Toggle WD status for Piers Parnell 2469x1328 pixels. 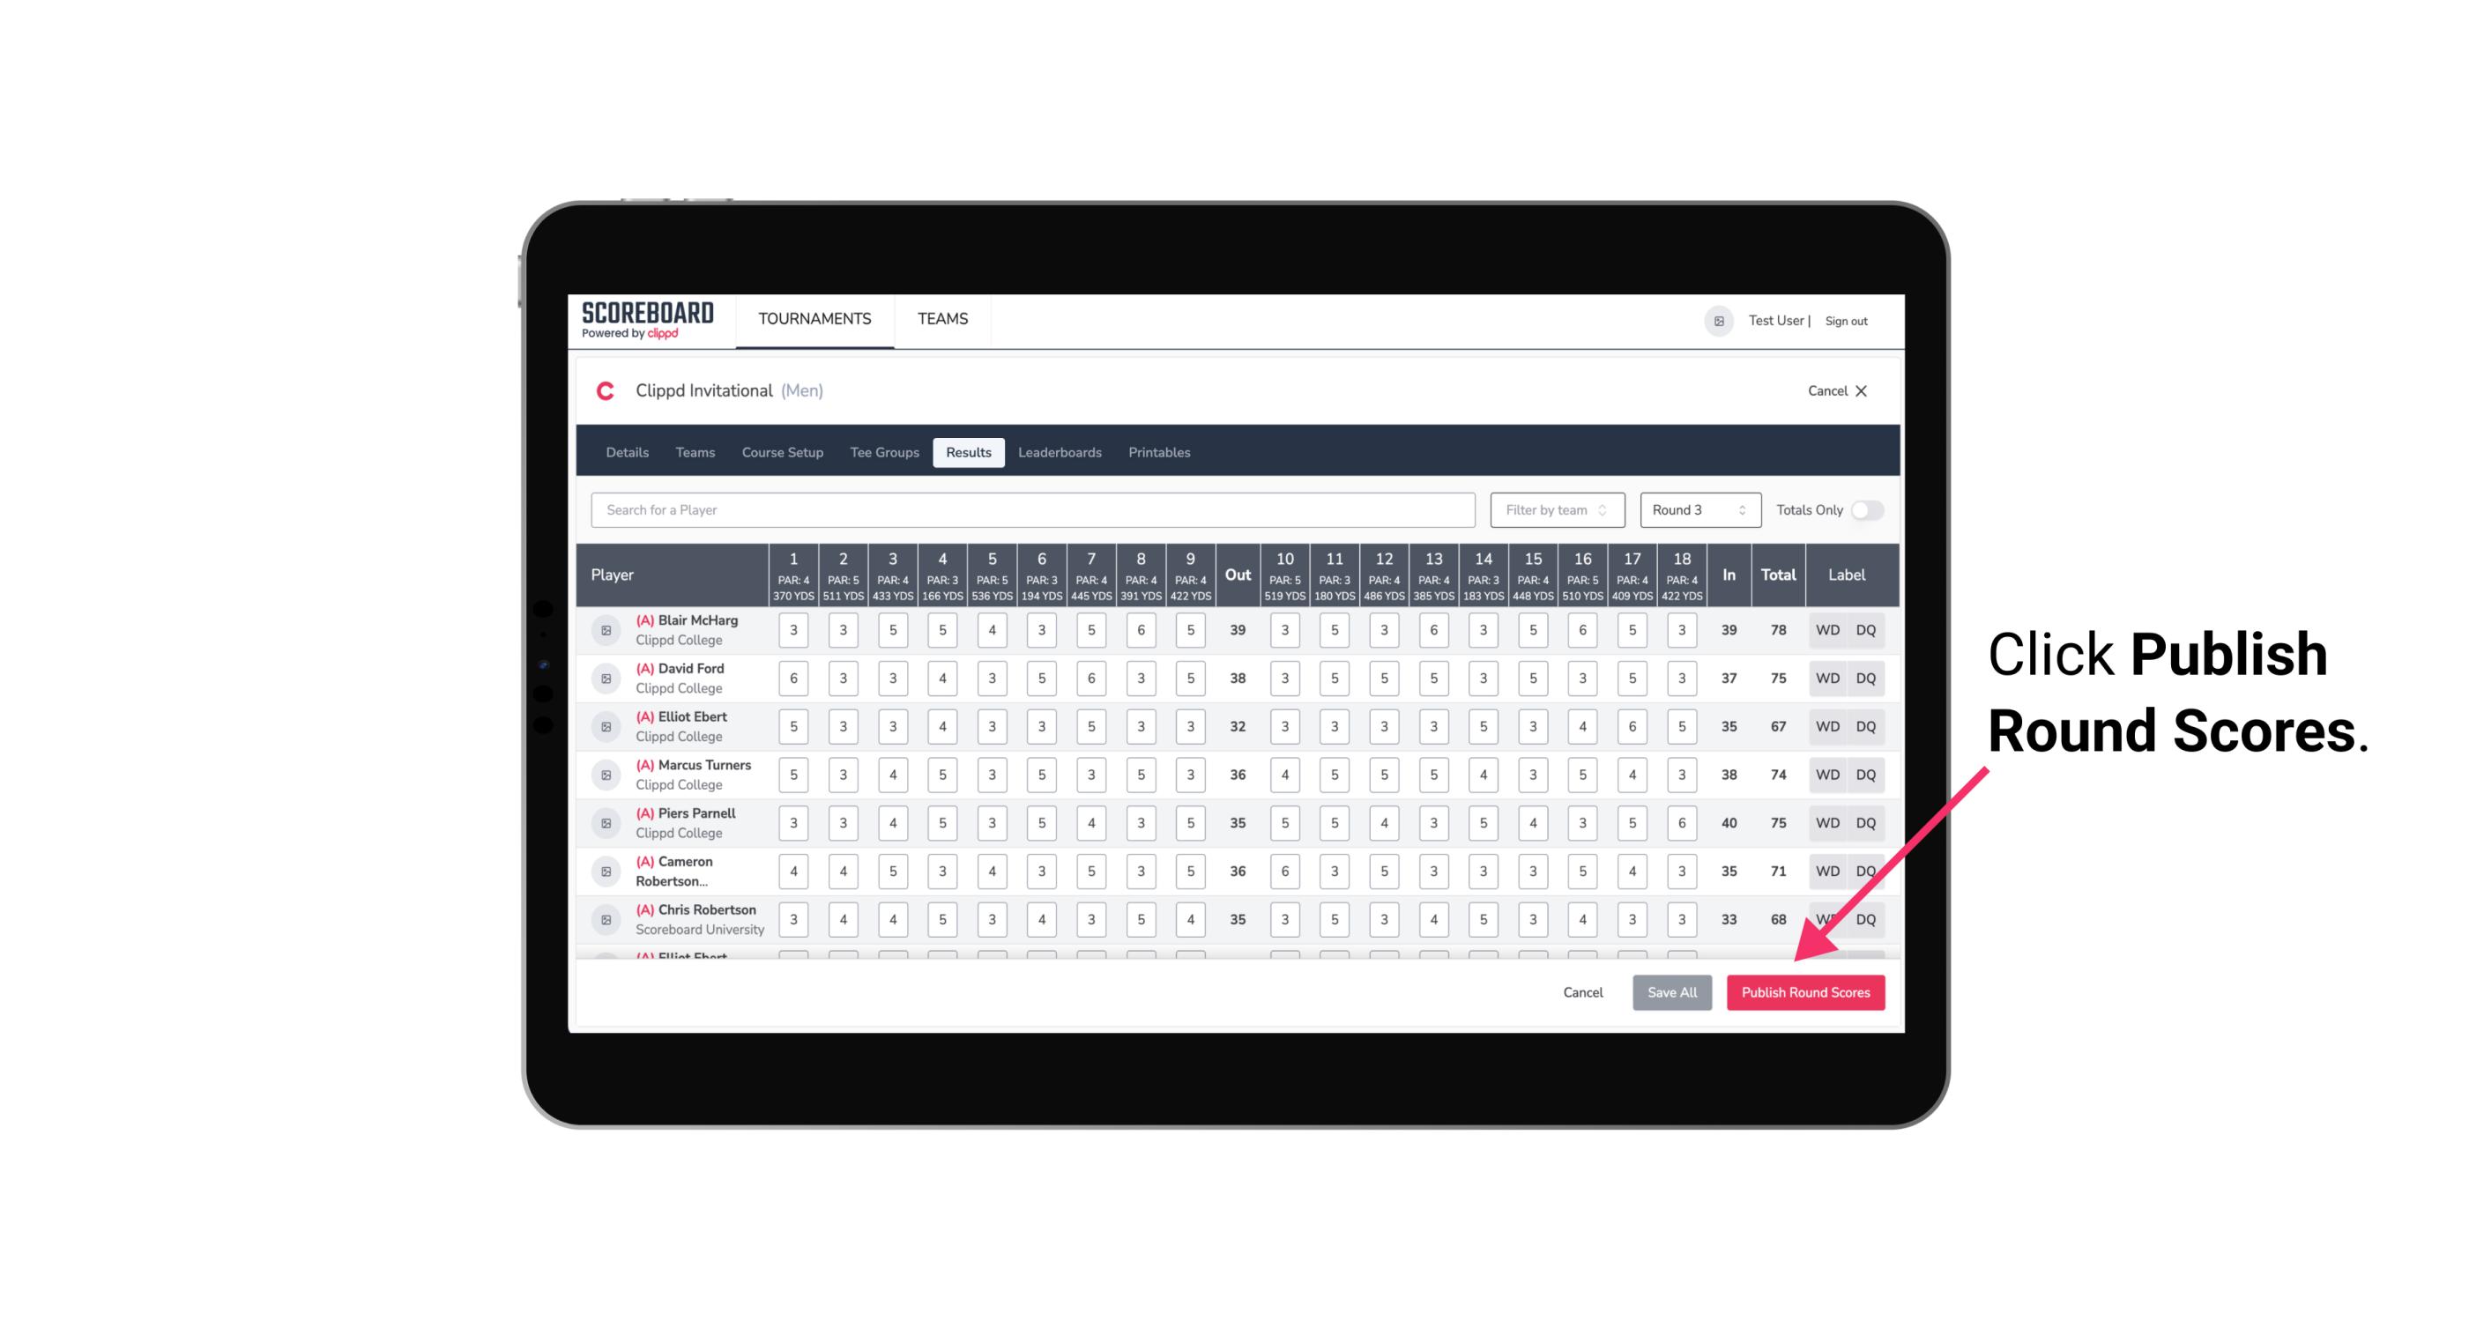click(1826, 821)
